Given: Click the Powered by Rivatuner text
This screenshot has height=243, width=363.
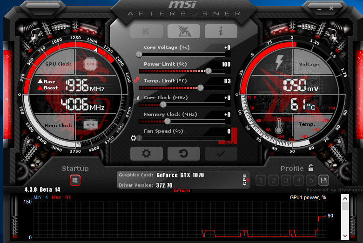Looking at the screenshot, I should pos(335,190).
